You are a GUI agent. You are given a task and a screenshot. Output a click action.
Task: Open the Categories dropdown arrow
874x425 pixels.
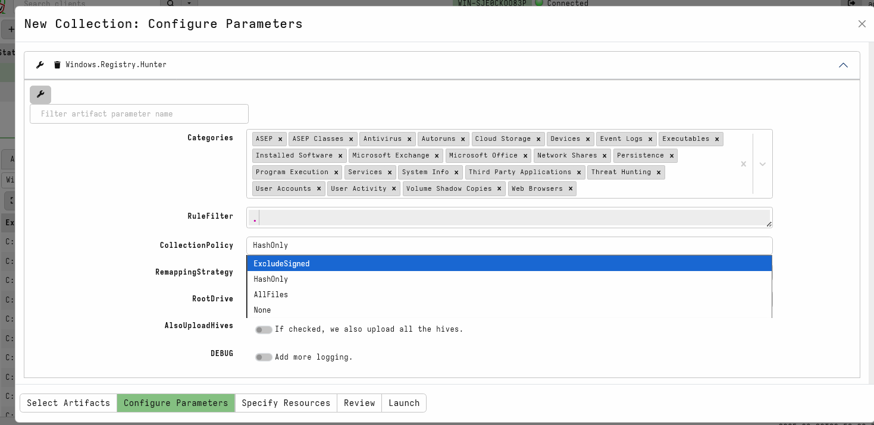pos(762,164)
